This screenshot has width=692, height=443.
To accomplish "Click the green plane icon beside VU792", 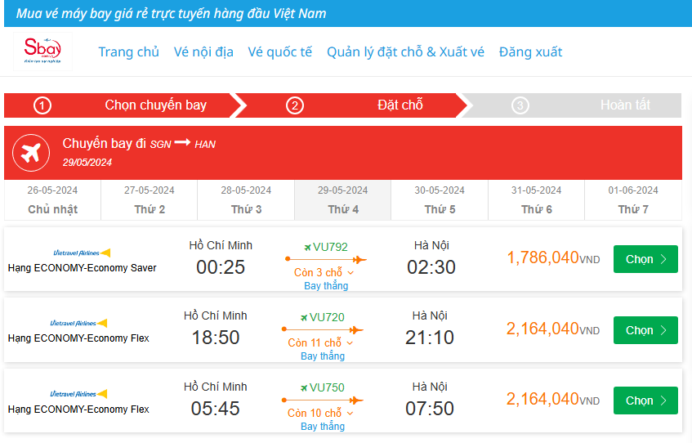I will (x=308, y=247).
